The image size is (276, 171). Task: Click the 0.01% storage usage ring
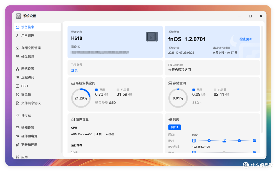(178, 98)
